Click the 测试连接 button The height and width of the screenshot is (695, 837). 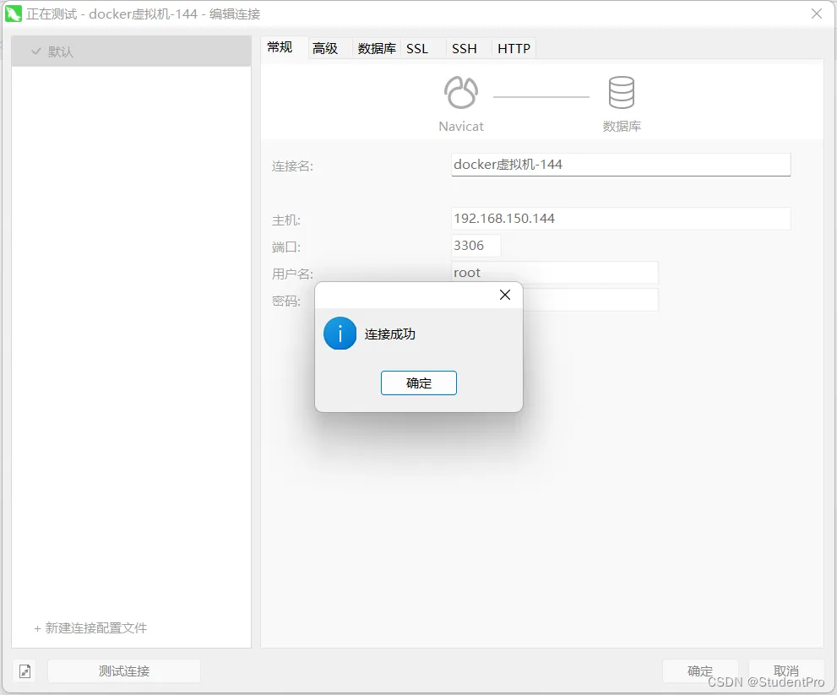(x=123, y=670)
